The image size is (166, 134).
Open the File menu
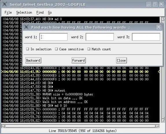click(8, 12)
